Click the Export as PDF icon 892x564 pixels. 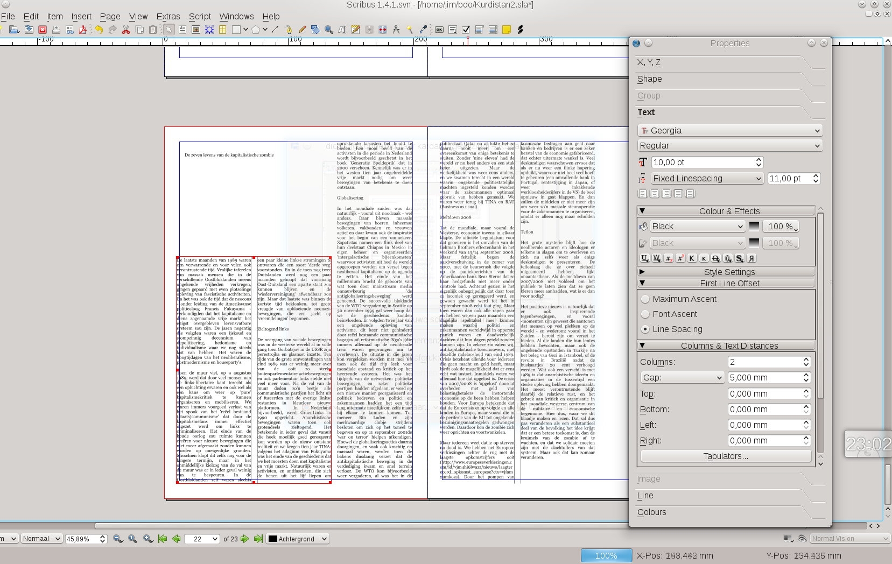point(83,30)
